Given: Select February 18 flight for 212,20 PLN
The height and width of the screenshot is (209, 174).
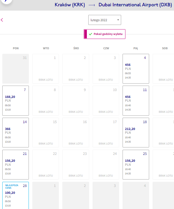Looking at the screenshot, I should [x=136, y=133].
